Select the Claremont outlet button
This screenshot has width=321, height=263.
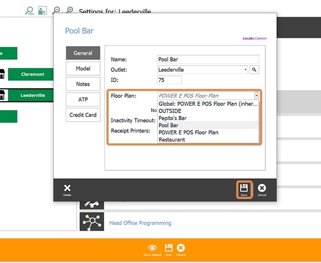pos(31,74)
